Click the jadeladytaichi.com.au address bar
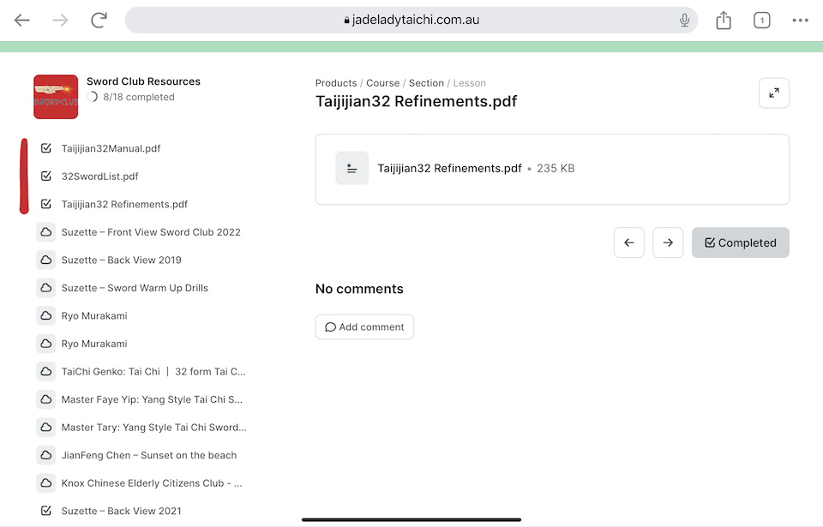 (x=411, y=21)
